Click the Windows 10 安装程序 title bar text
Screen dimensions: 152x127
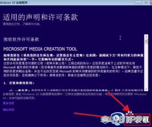click(14, 2)
